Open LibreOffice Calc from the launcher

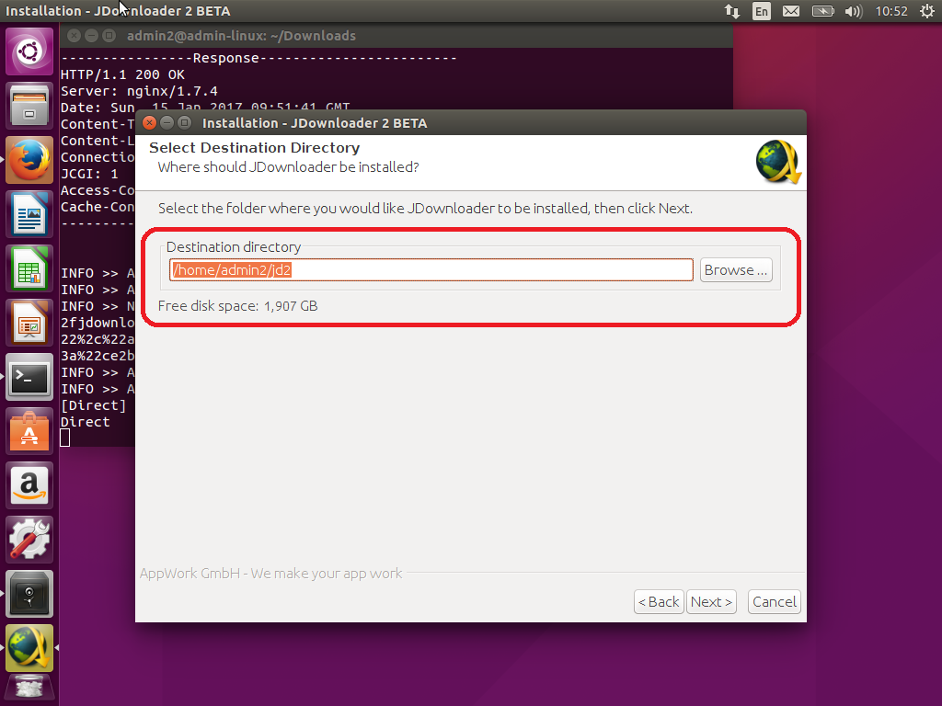pos(29,268)
